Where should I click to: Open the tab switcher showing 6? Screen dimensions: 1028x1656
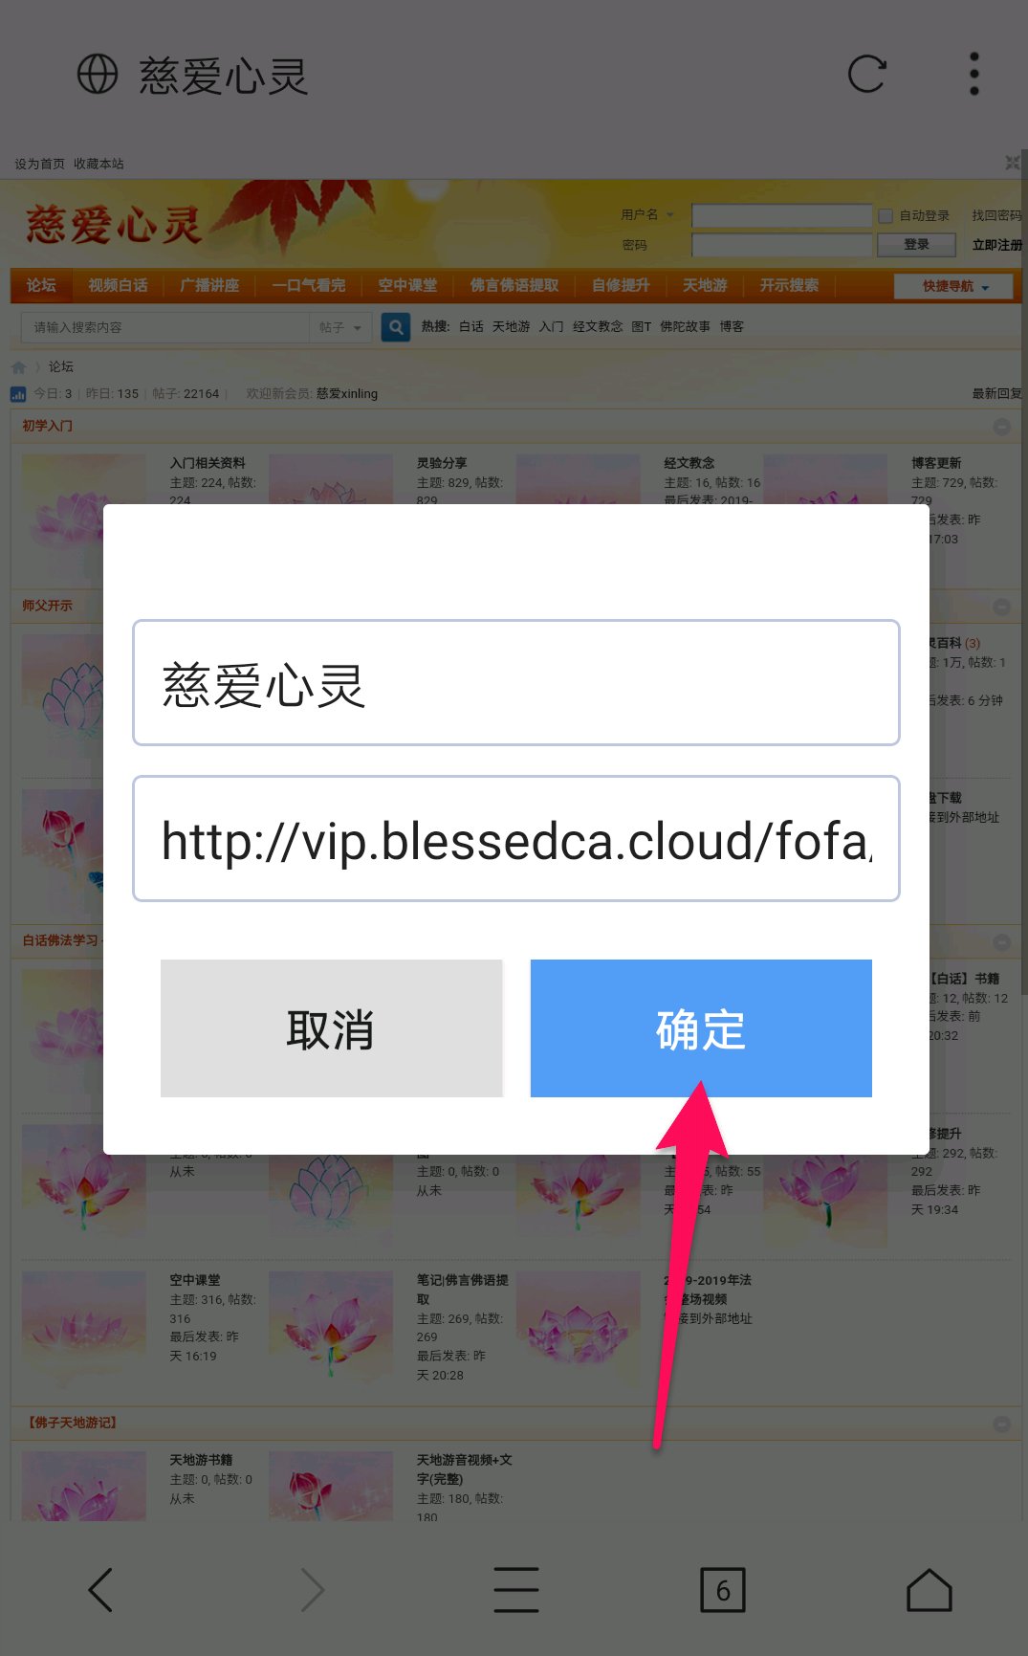point(723,1590)
